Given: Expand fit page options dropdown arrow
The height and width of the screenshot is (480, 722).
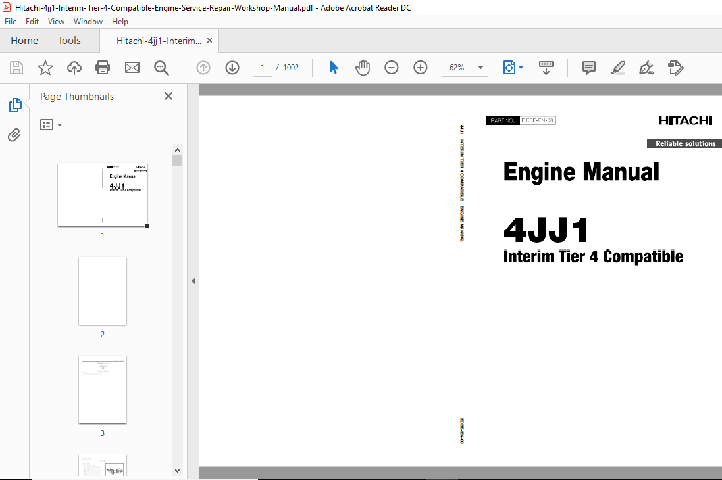Looking at the screenshot, I should tap(521, 68).
